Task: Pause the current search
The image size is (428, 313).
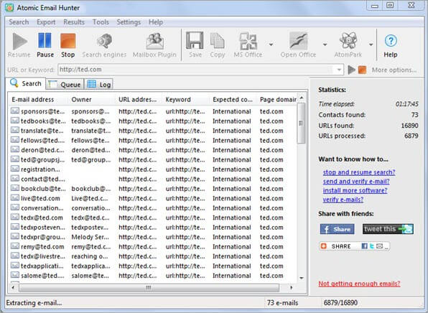Action: [x=45, y=45]
